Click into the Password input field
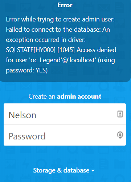Viewport: 131px width, 182px height. [65, 135]
